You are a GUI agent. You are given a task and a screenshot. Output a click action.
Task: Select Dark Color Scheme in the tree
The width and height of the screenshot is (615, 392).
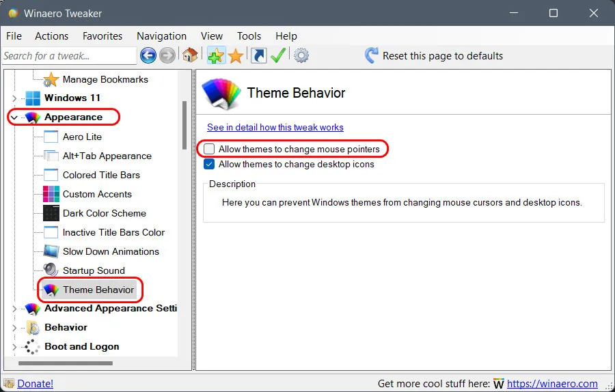coord(104,213)
